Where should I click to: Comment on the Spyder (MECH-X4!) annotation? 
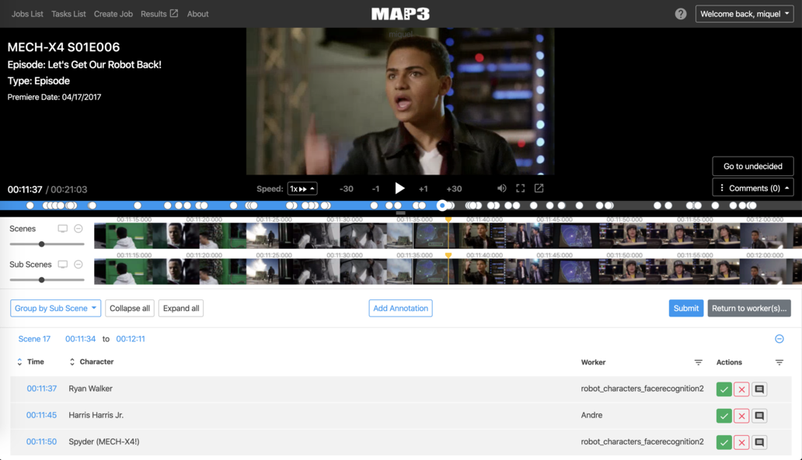759,442
